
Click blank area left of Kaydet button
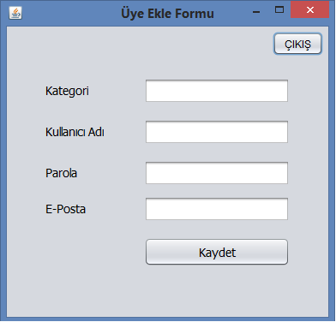point(77,252)
